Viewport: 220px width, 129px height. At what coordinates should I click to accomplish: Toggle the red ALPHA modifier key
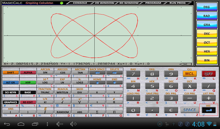coord(28,73)
